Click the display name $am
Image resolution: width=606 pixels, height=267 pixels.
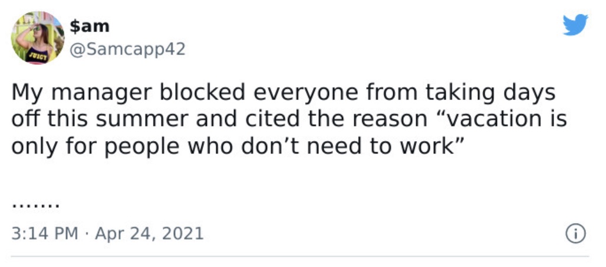pyautogui.click(x=90, y=26)
